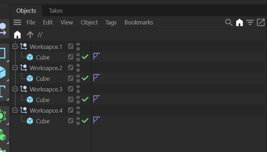Toggle the green checkmark on Worksapce.4 Cube
Image resolution: width=267 pixels, height=152 pixels.
click(85, 120)
